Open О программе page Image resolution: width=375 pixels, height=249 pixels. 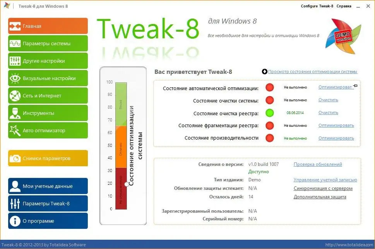point(48,221)
